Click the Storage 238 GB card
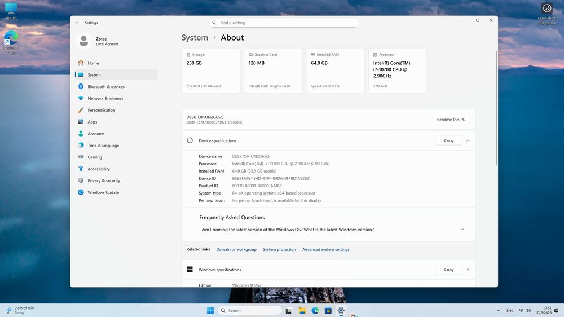This screenshot has width=564, height=317. tap(211, 71)
